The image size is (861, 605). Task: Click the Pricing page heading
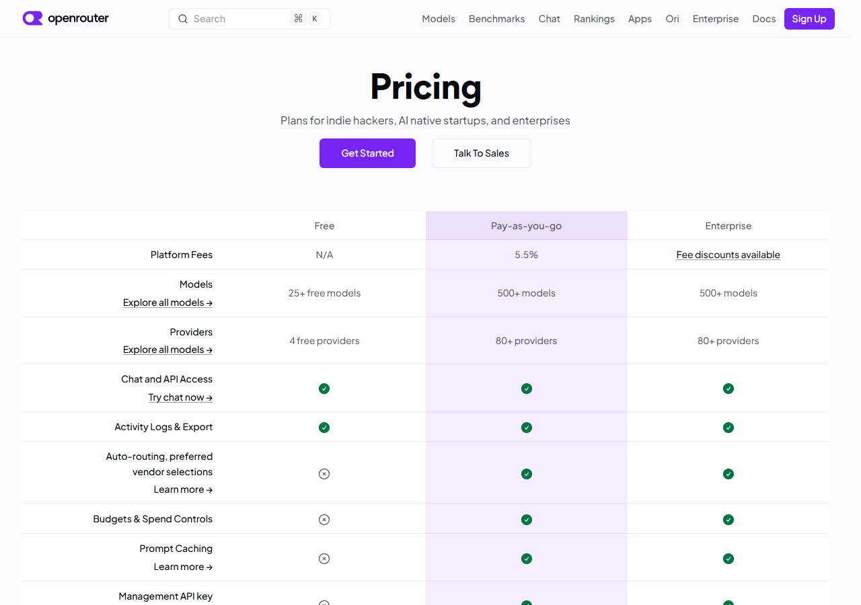tap(426, 87)
